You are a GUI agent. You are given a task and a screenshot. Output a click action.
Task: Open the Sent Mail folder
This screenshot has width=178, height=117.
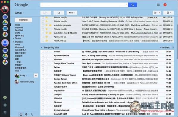pyautogui.click(x=19, y=30)
